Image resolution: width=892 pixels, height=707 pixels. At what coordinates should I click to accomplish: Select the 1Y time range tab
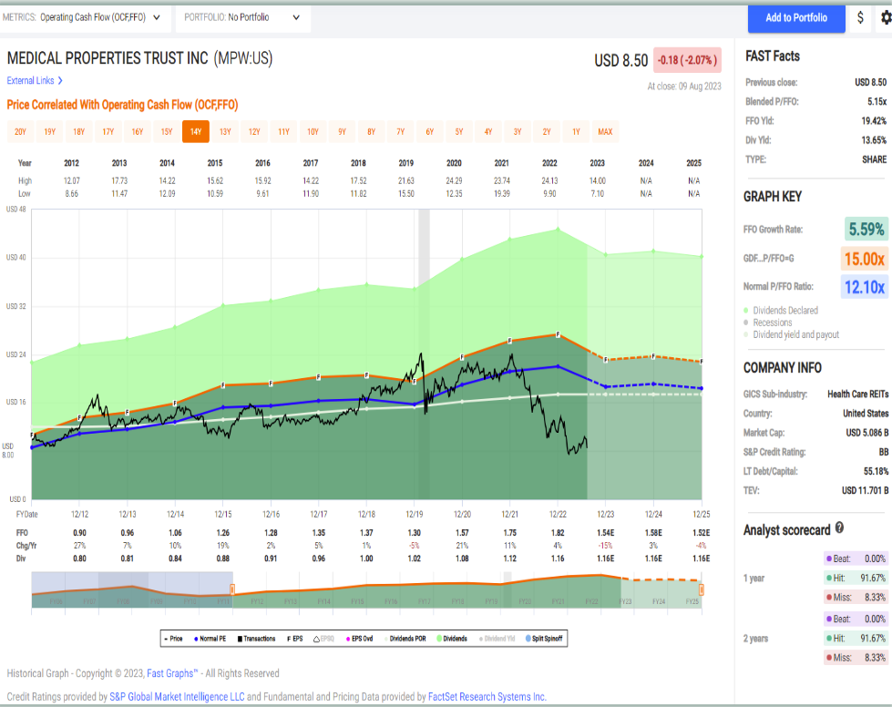[x=576, y=131]
